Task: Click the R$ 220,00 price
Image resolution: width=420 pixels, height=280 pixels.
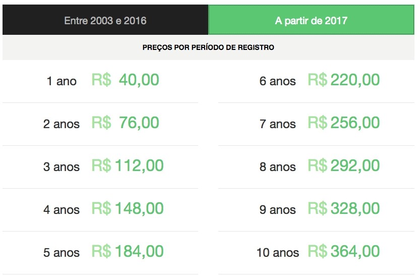Action: (344, 80)
